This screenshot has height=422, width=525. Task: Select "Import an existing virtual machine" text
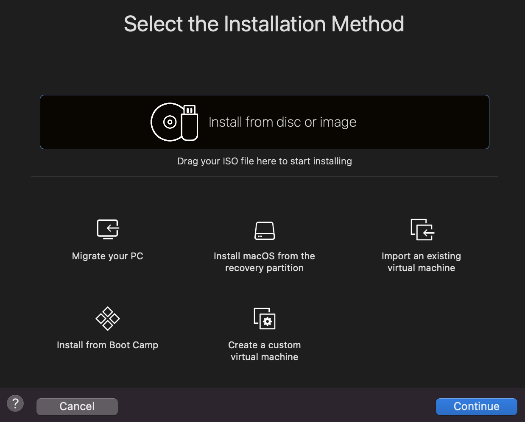pos(421,262)
